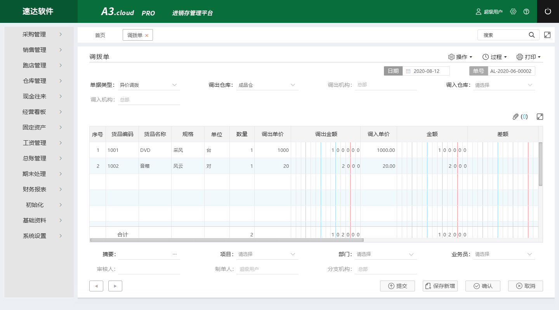
Task: Open the settings gear in header
Action: (513, 12)
